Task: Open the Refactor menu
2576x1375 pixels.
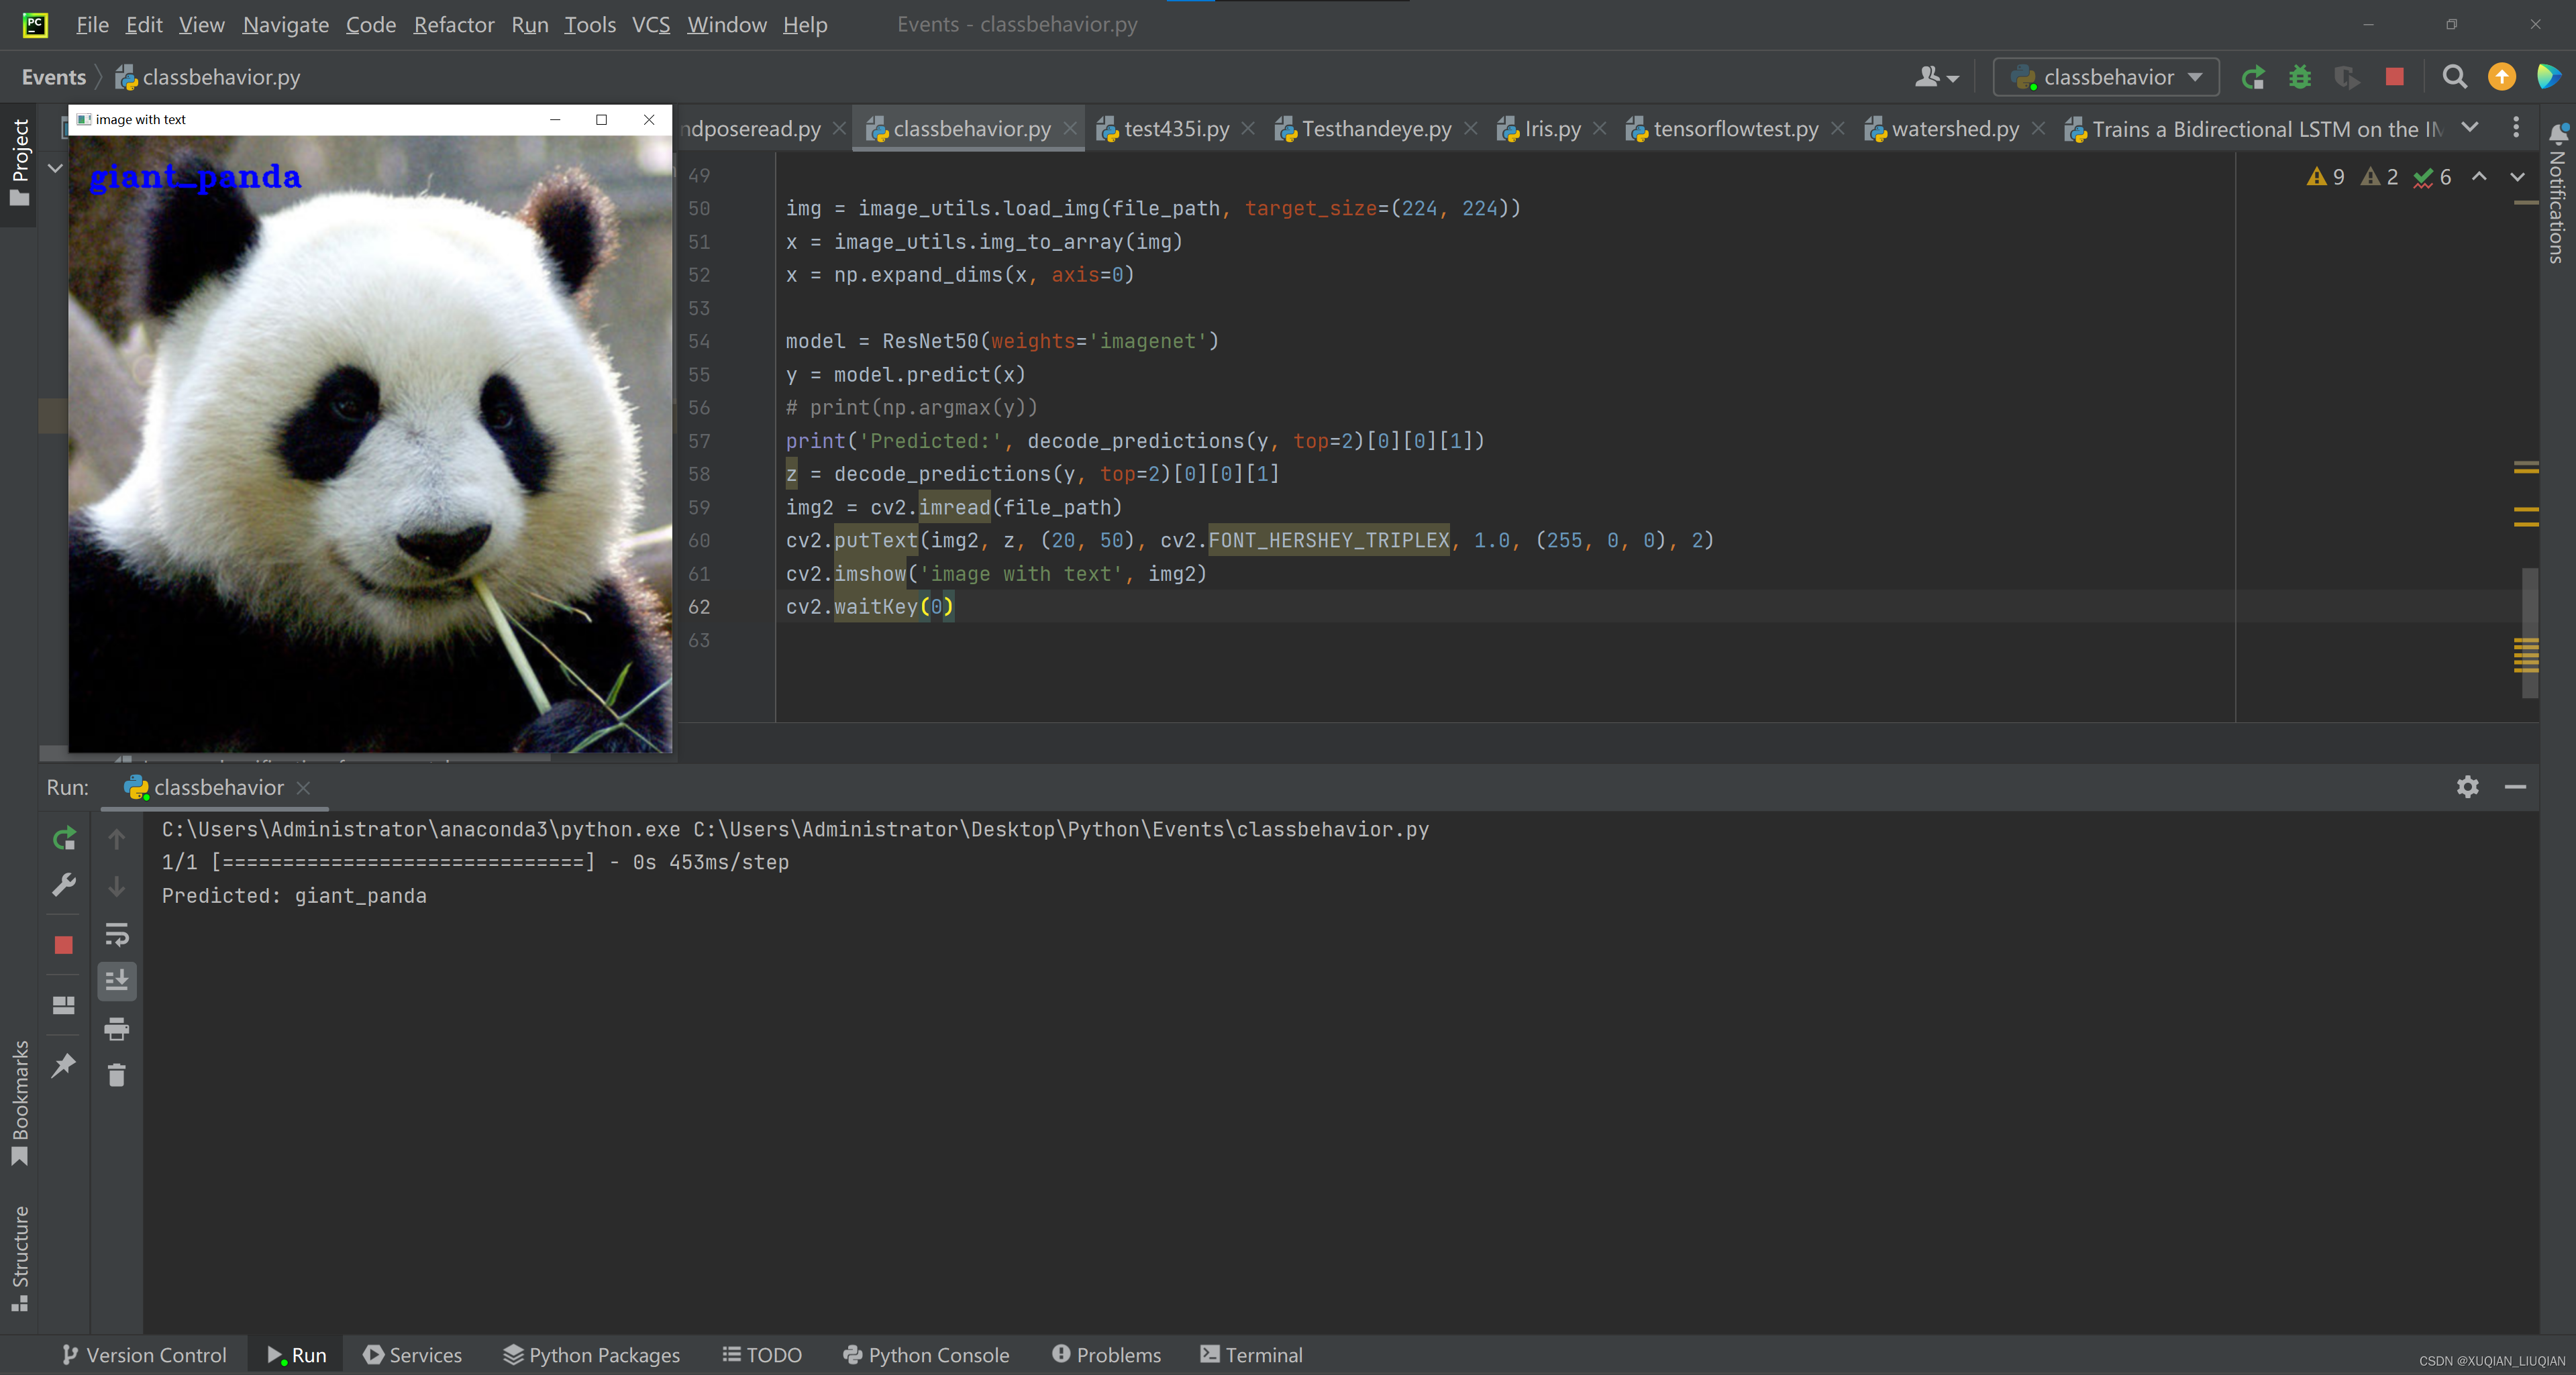Action: (x=453, y=24)
